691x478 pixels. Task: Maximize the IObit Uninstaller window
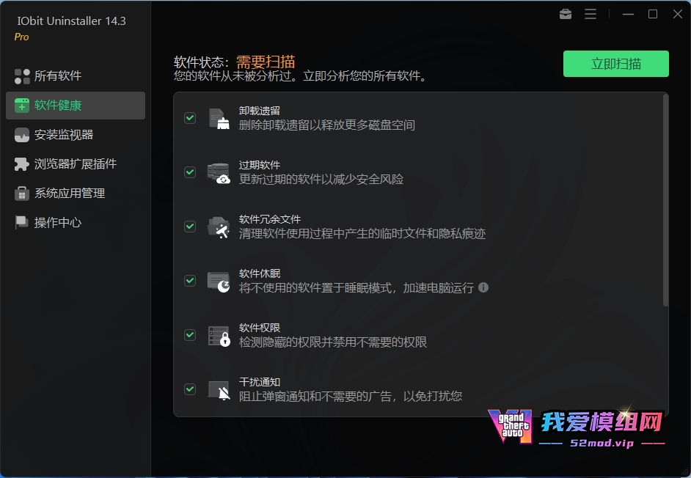click(653, 14)
